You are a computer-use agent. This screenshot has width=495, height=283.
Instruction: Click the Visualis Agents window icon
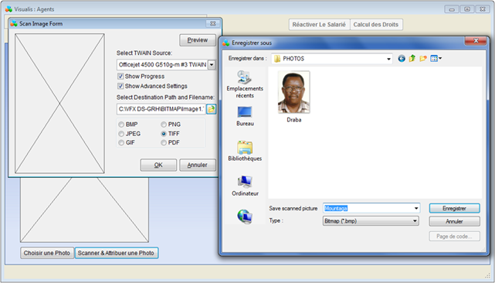pyautogui.click(x=8, y=9)
